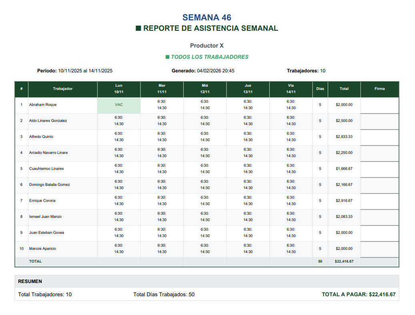
Task: Click Alfredo Quinto's Monday 6:30–14:30 cell
Action: point(119,137)
